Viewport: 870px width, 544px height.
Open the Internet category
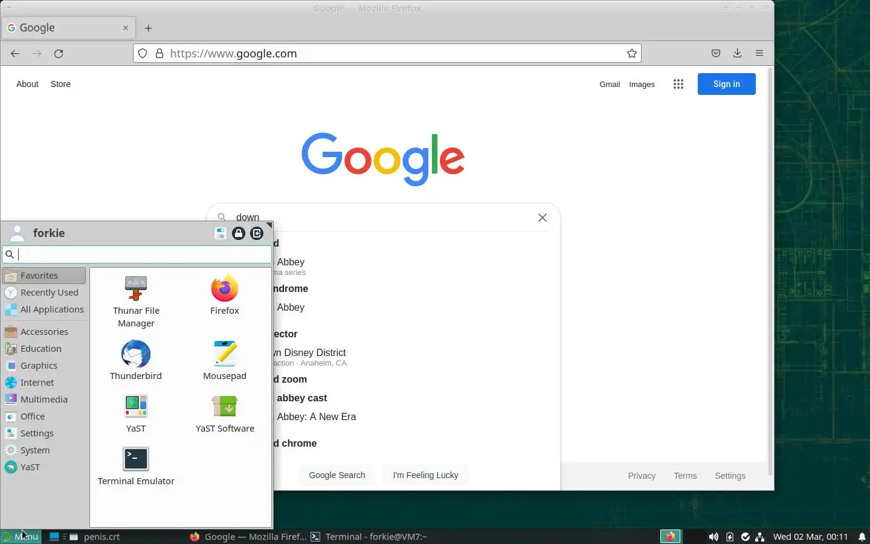(x=44, y=383)
